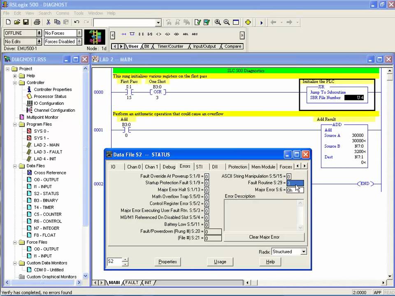
Task: Collapse the Data Files folder node
Action: click(15, 166)
